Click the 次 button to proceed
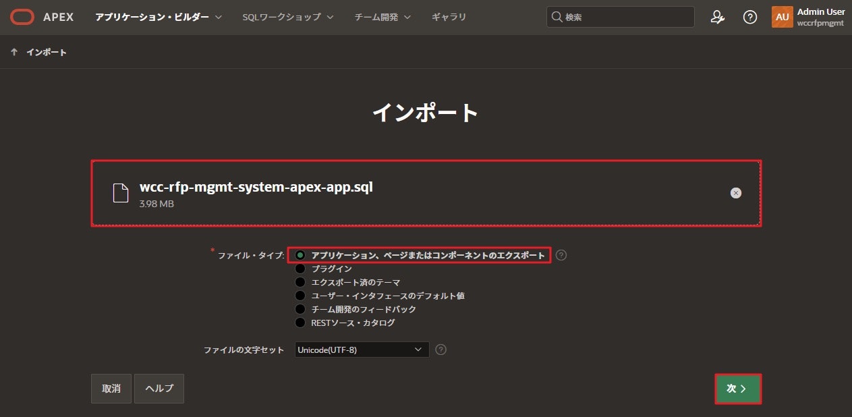This screenshot has width=852, height=417. point(737,389)
